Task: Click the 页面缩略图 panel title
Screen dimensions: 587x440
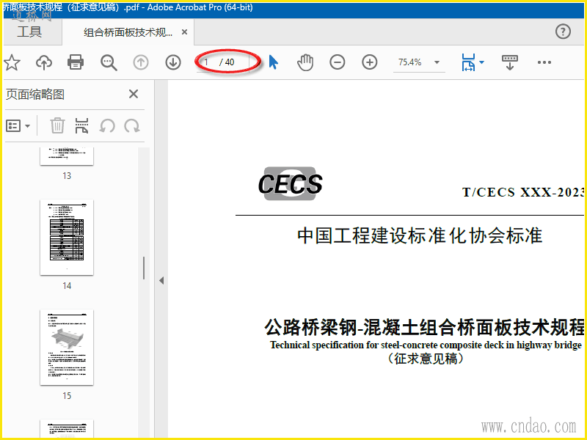Action: pyautogui.click(x=34, y=95)
